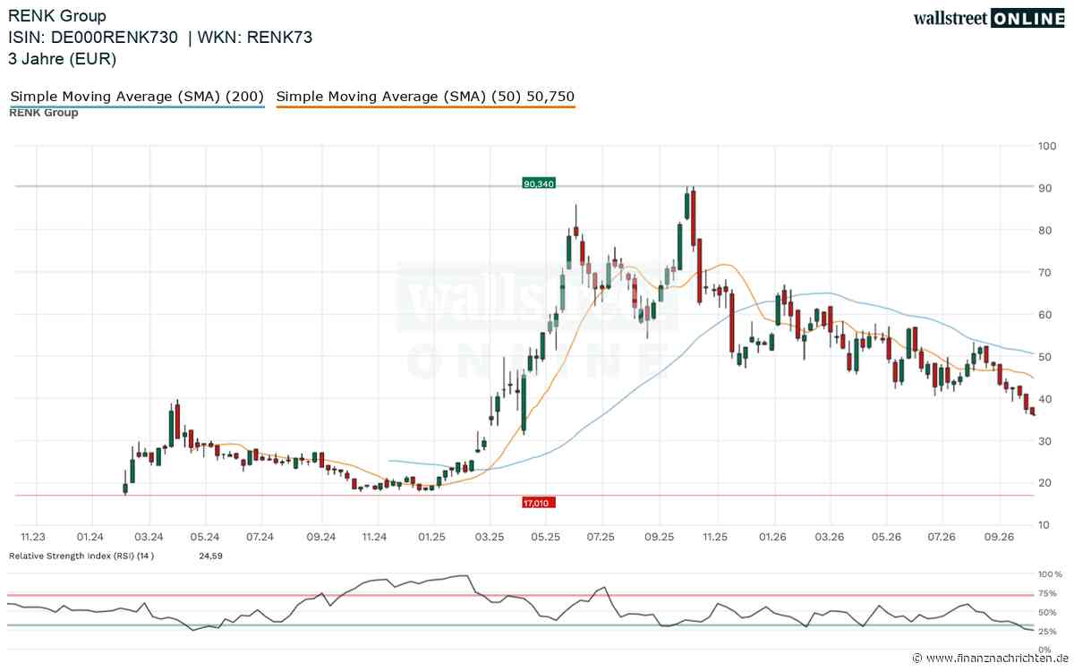This screenshot has height=671, width=1074.
Task: Click the 07.26 date axis label
Action: 942,537
